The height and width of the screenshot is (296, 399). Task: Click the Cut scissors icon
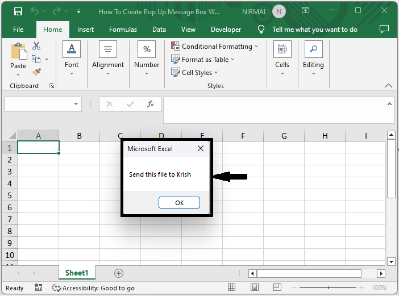point(36,46)
